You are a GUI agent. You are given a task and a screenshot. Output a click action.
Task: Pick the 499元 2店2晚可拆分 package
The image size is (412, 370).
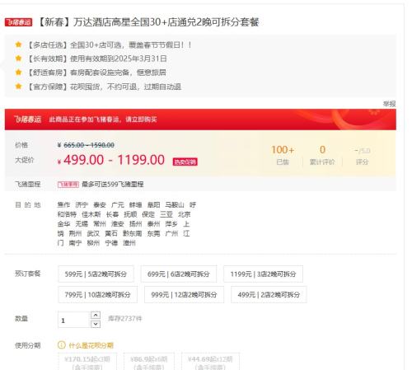click(269, 295)
